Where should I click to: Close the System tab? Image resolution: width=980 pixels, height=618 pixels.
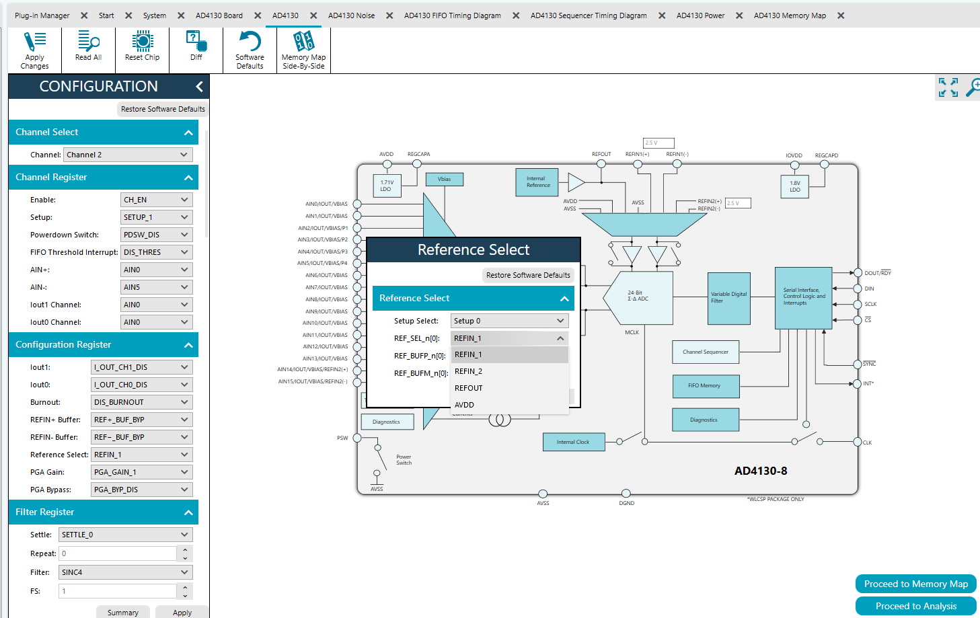pos(181,15)
